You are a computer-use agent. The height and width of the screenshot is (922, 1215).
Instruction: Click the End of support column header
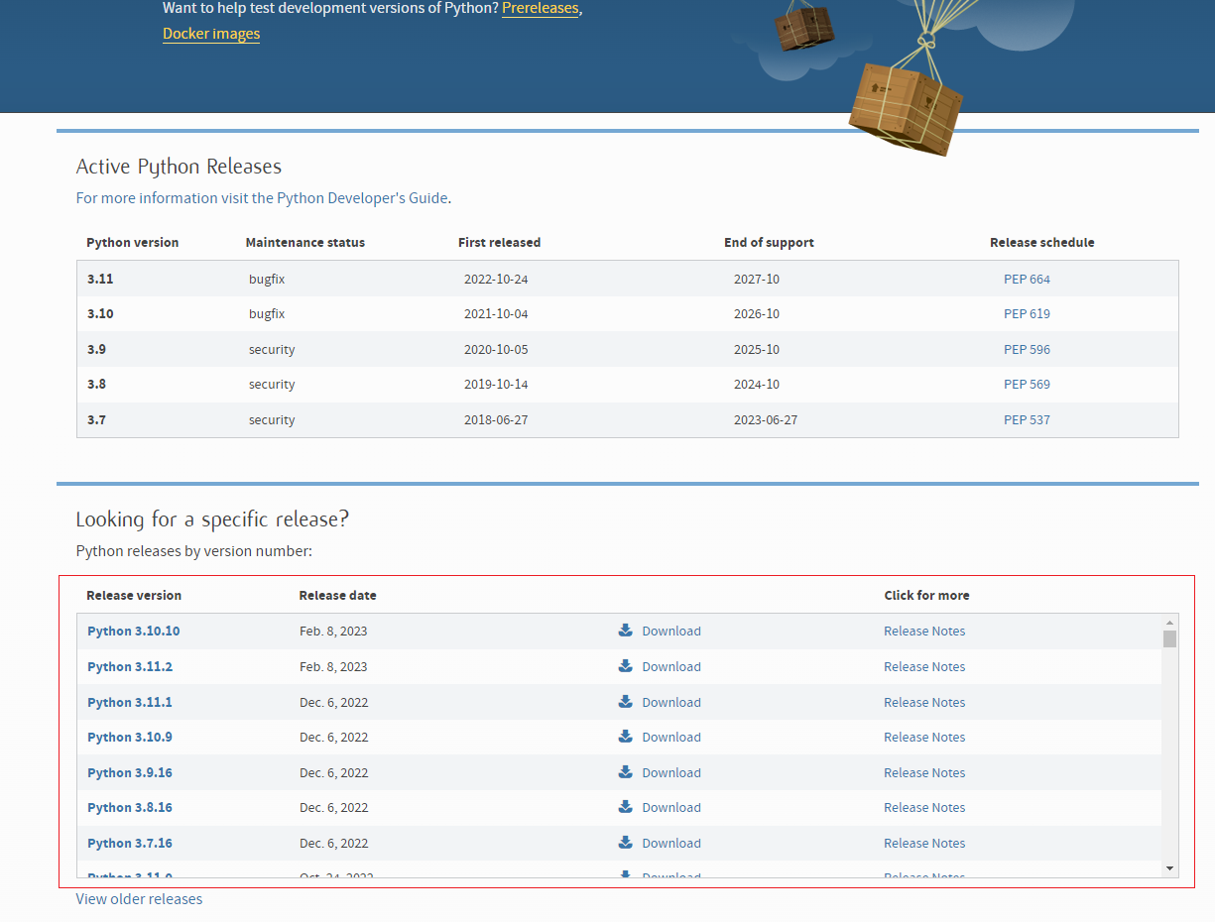769,243
